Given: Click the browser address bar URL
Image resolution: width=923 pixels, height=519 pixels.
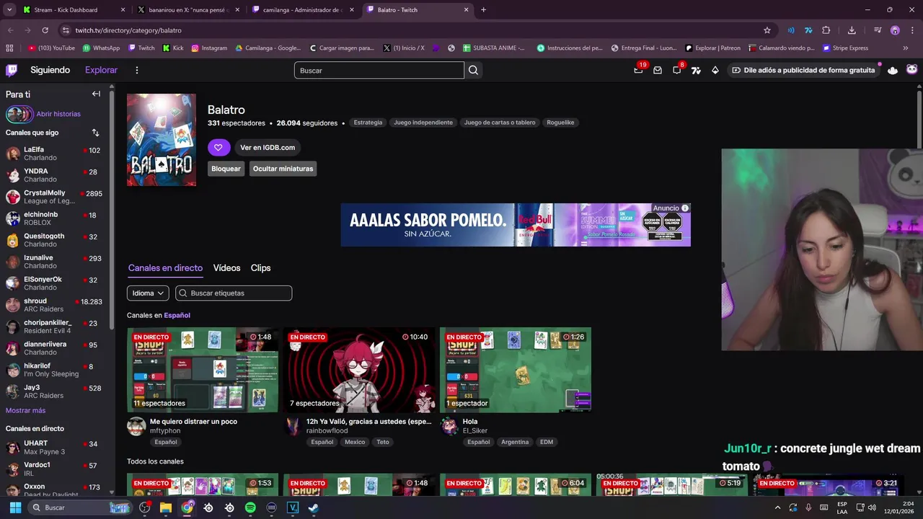Looking at the screenshot, I should coord(128,30).
